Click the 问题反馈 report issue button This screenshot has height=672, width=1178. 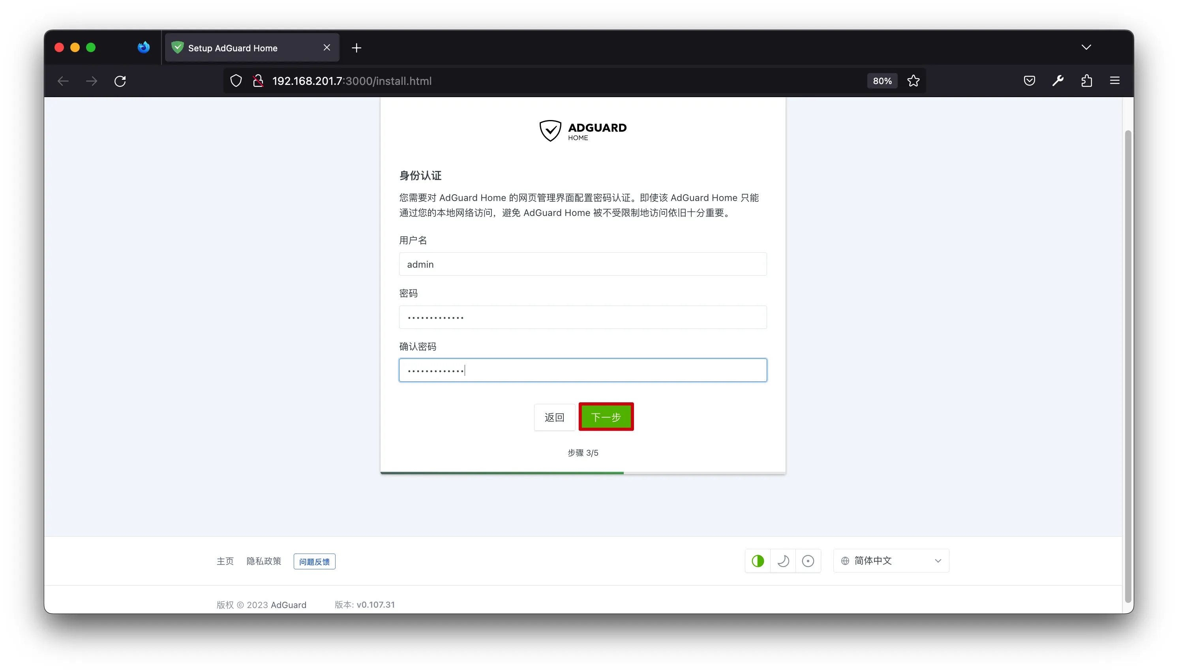click(314, 562)
